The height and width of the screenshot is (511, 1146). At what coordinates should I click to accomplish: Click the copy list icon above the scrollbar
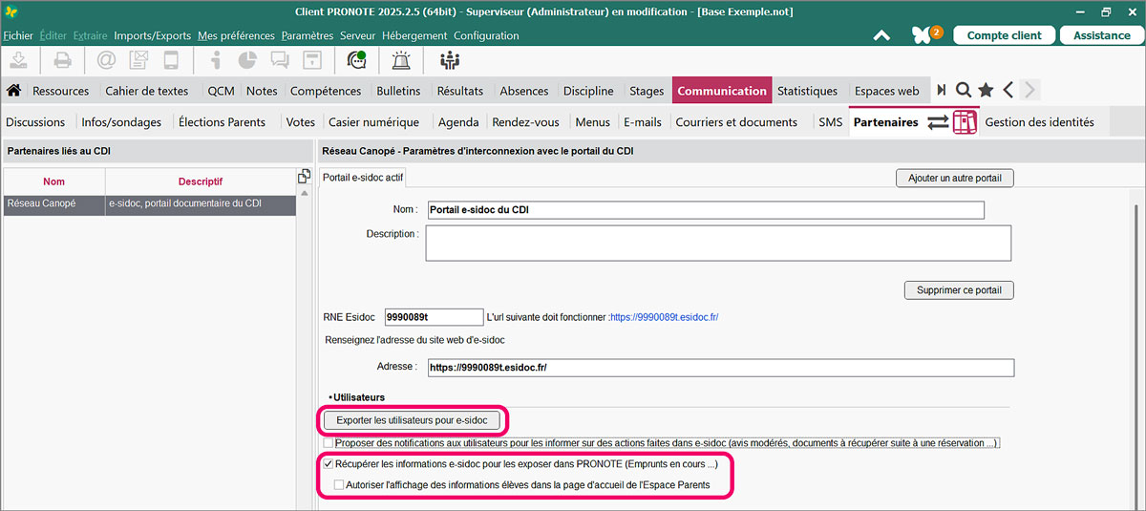point(305,176)
